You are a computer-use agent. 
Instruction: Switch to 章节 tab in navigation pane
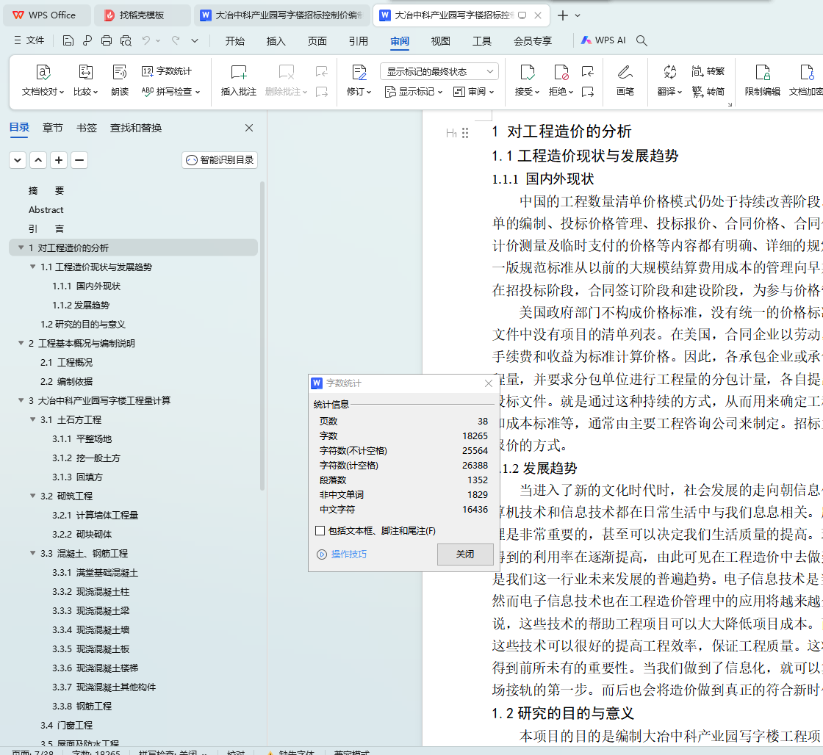pyautogui.click(x=52, y=128)
